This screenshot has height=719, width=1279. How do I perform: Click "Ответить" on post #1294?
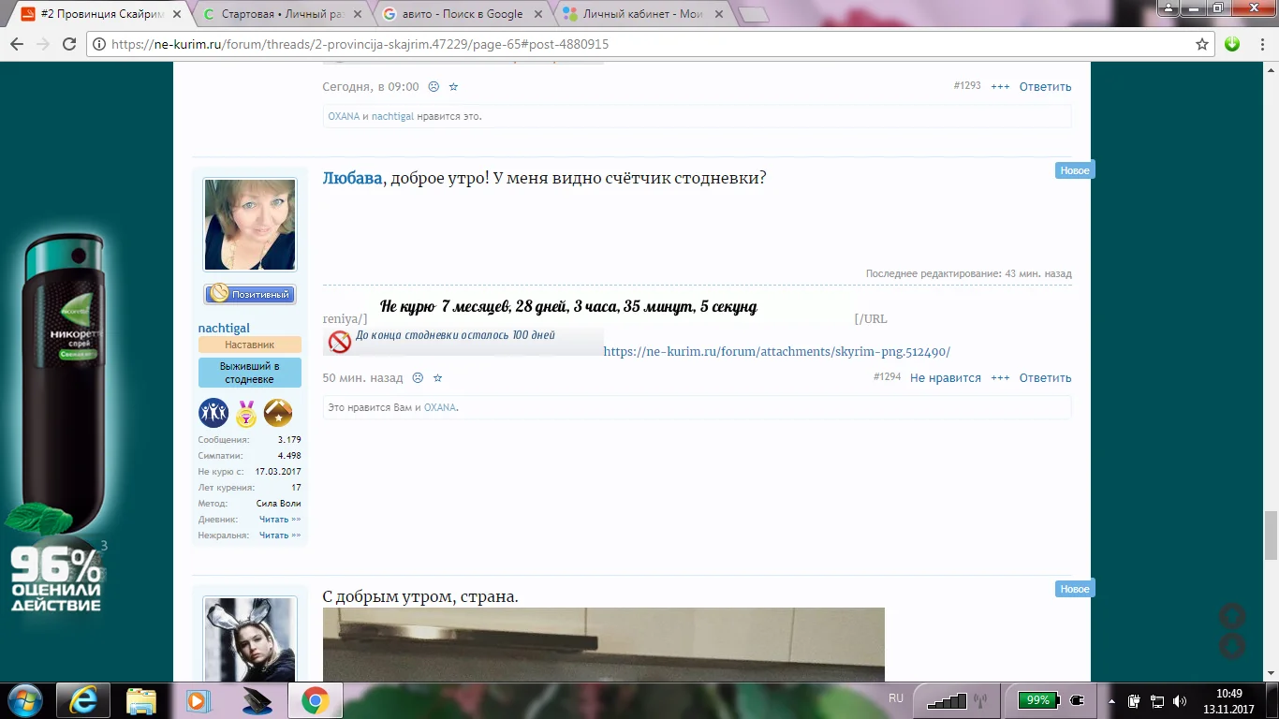point(1045,378)
